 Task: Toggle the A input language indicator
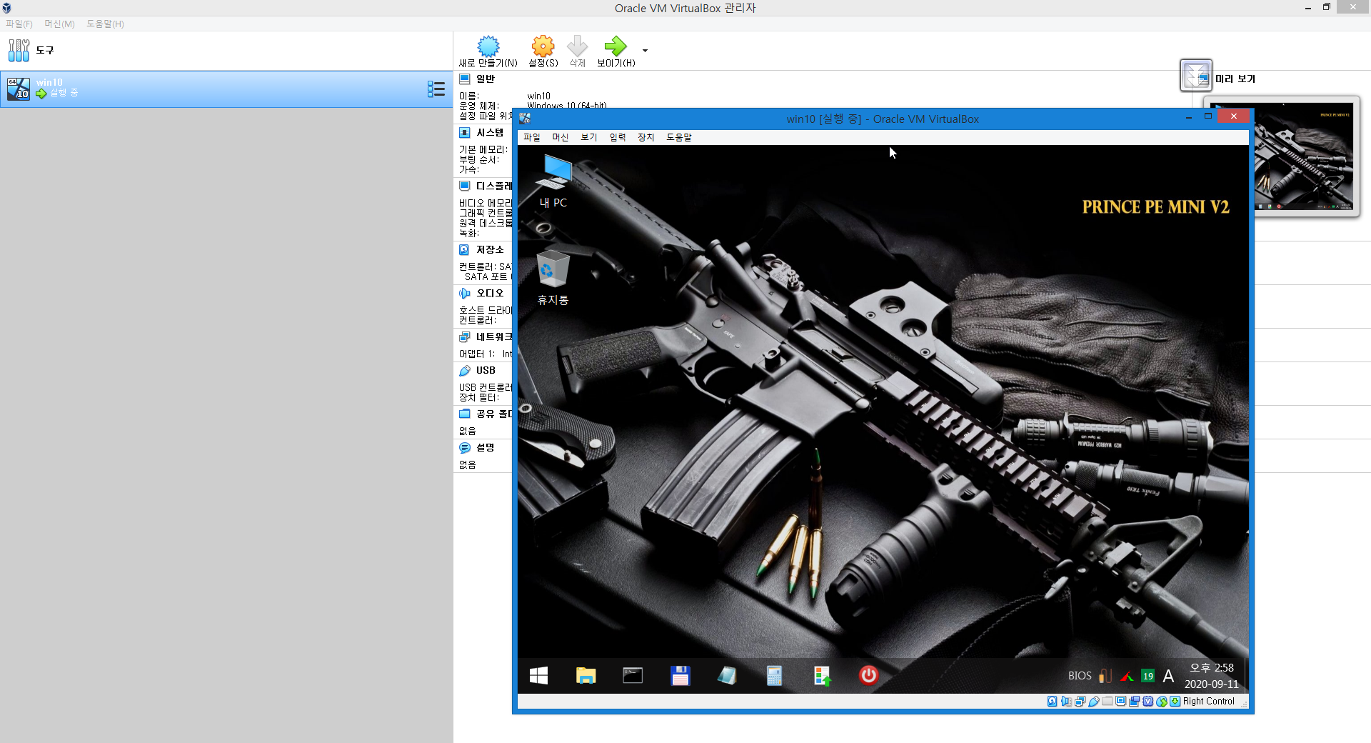pos(1168,676)
